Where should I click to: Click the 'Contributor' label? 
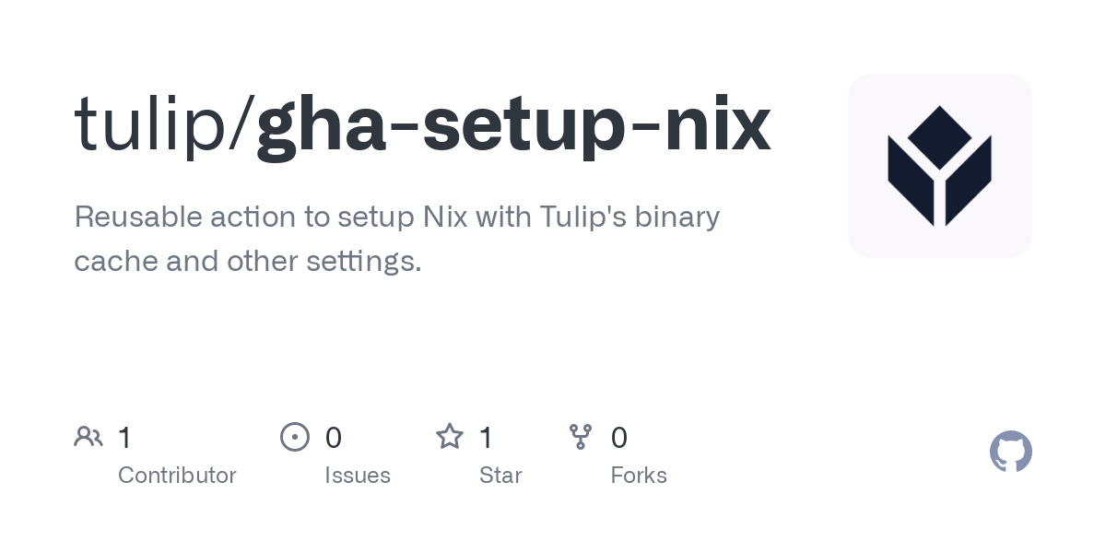[x=177, y=476]
